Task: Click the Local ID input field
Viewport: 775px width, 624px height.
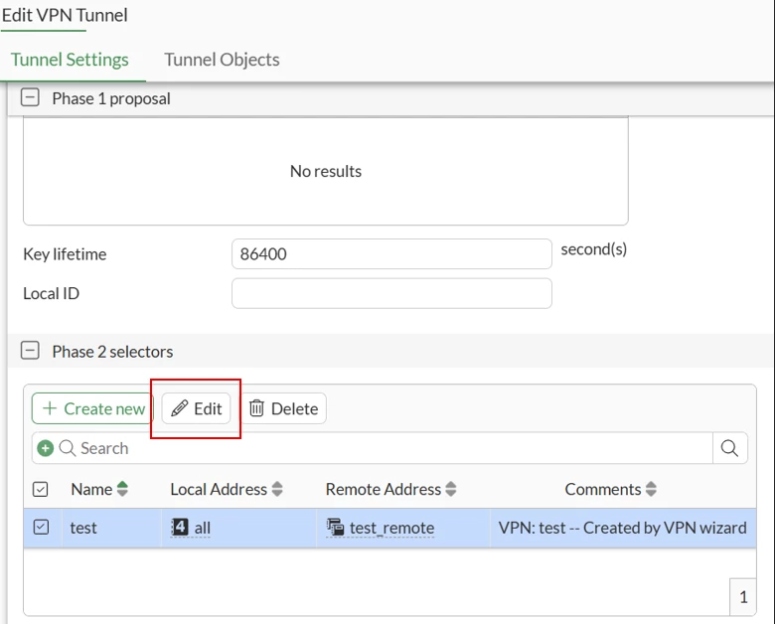Action: [x=391, y=293]
